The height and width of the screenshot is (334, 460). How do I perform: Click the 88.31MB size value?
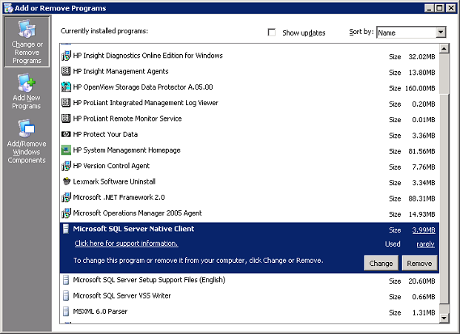pyautogui.click(x=422, y=198)
